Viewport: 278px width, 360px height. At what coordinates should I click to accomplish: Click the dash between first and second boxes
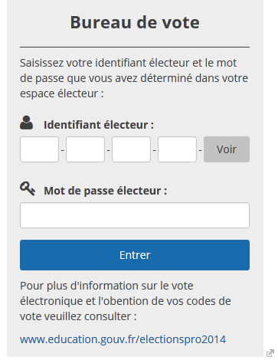63,150
